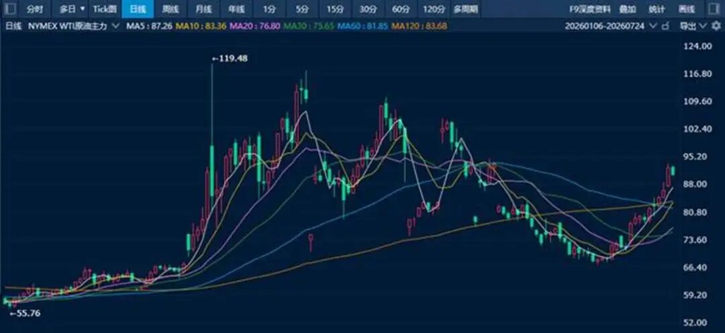Toggle the left side panel icon
725x333 pixels.
10,8
